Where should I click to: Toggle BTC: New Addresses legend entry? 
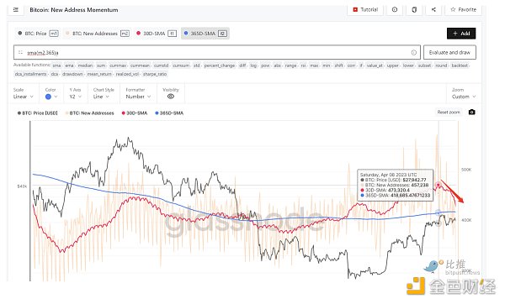(x=89, y=113)
